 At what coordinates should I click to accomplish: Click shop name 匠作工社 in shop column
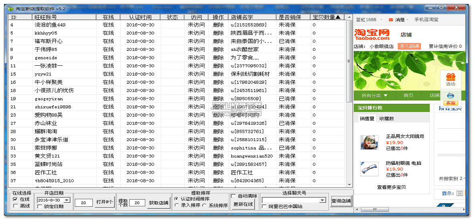click(x=242, y=173)
